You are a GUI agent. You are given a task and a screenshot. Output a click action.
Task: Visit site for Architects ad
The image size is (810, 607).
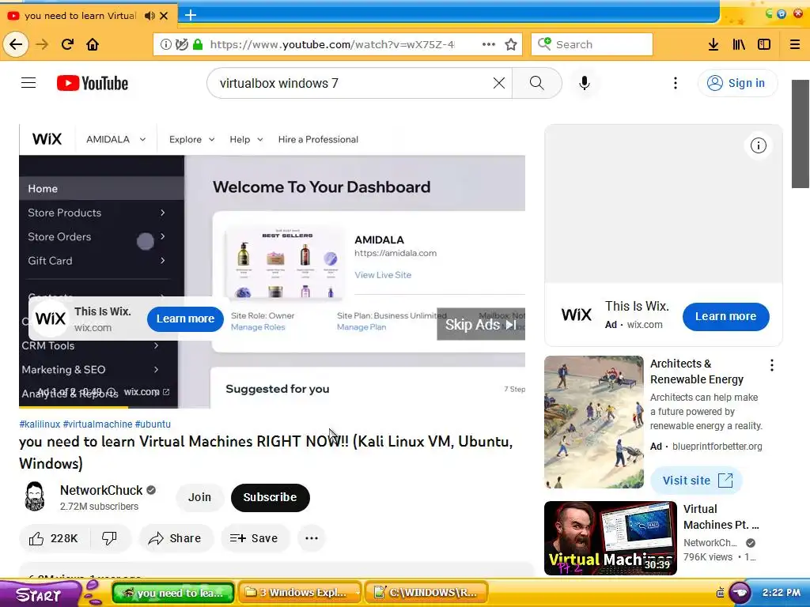click(x=696, y=481)
